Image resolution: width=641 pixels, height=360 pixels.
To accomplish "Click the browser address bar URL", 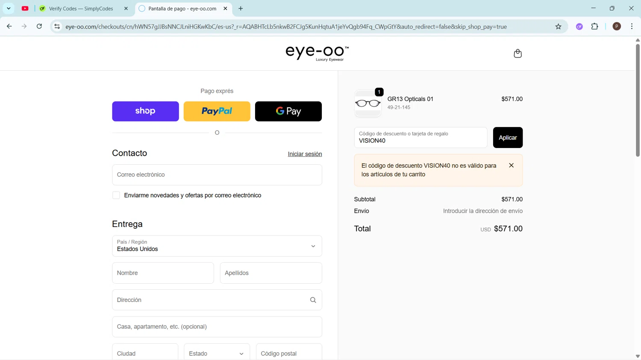I will click(x=286, y=26).
